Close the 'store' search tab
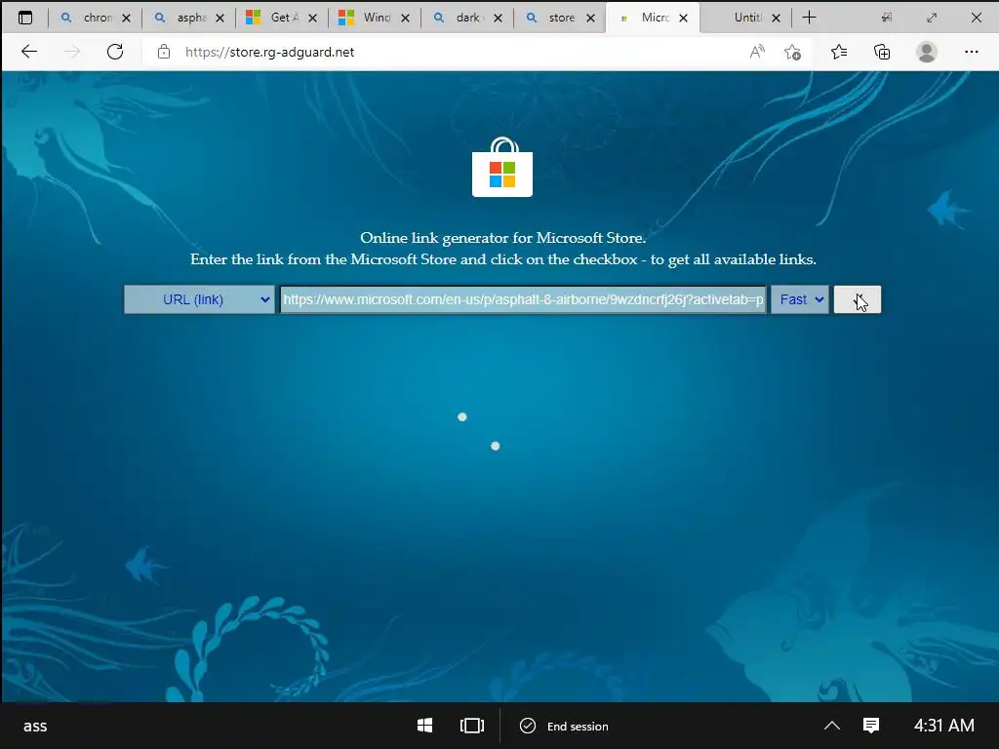Viewport: 999px width, 749px height. tap(590, 18)
